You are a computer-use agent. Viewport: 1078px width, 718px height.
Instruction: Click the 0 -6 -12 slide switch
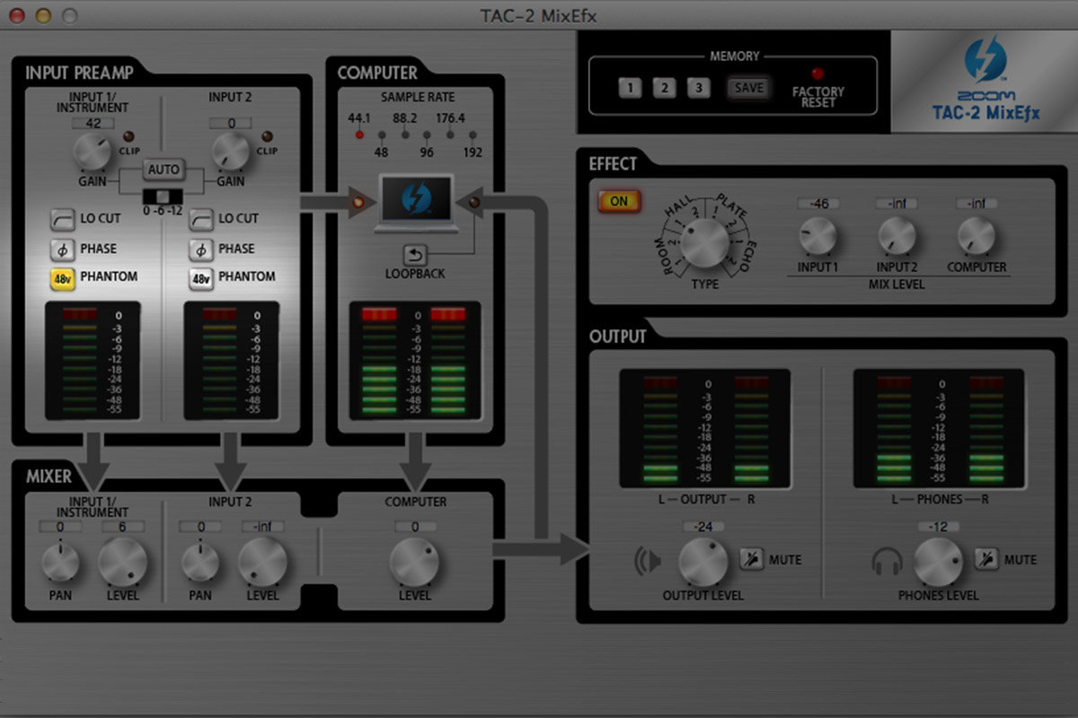pos(163,197)
